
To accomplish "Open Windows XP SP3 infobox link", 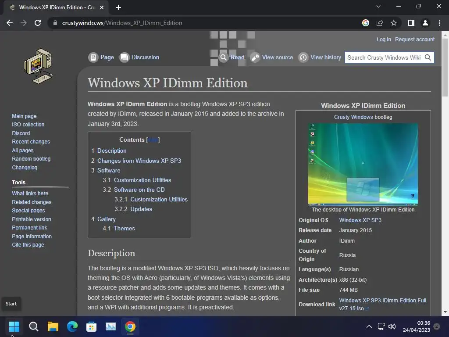I will coord(360,220).
